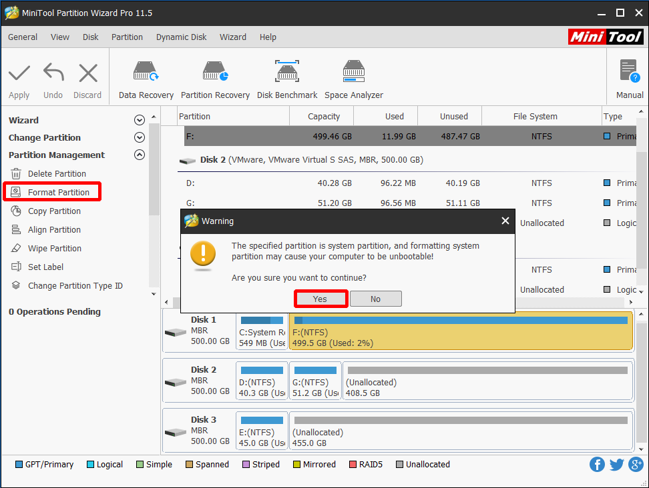The image size is (649, 488).
Task: Select Change Partition Type ID option
Action: [75, 285]
